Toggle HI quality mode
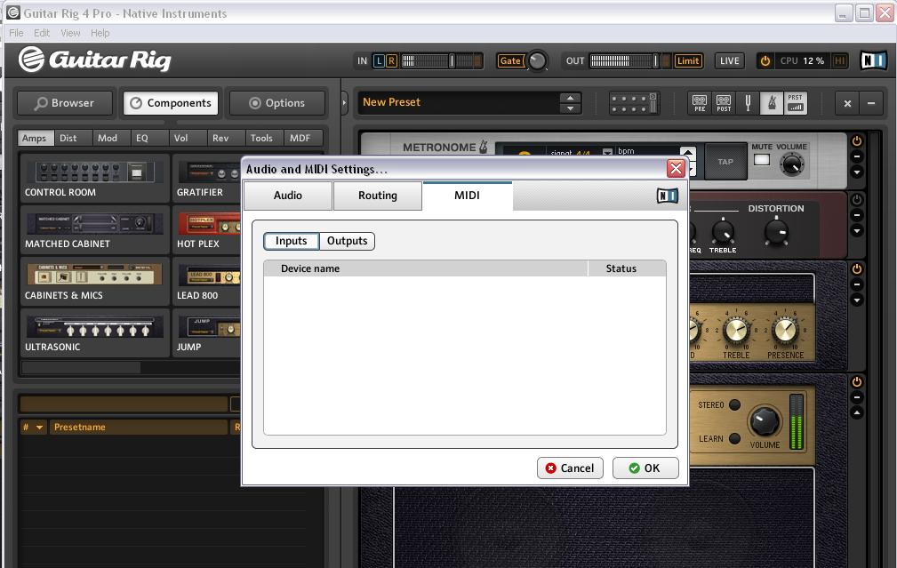This screenshot has width=897, height=568. (x=840, y=60)
